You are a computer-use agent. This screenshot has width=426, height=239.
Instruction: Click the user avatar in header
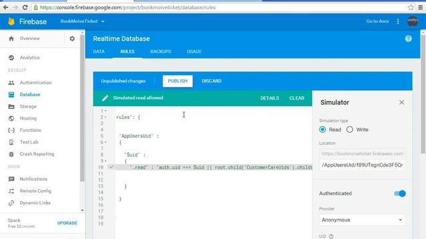tap(413, 21)
